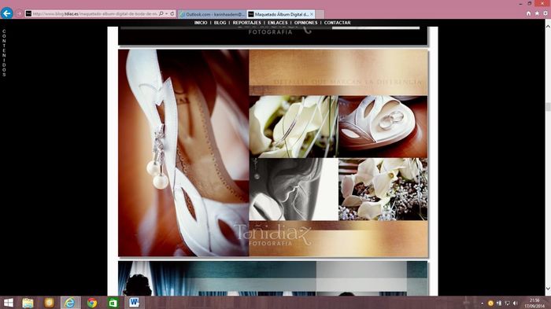Open a new tab button

click(x=320, y=14)
